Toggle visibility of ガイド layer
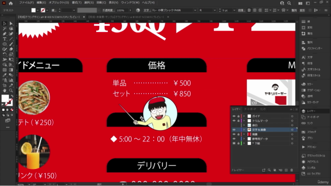The width and height of the screenshot is (331, 186). coord(234,116)
